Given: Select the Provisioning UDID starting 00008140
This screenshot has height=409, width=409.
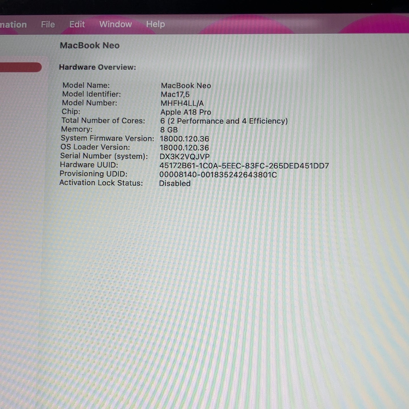Looking at the screenshot, I should (218, 175).
